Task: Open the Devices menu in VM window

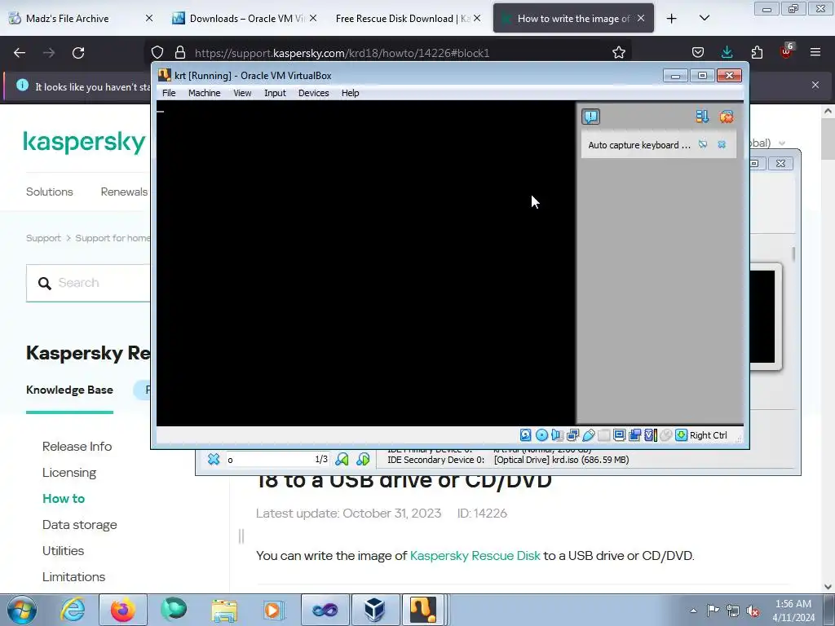Action: 314,93
